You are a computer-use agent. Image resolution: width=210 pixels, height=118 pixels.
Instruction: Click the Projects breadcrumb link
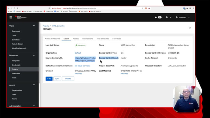[46, 26]
